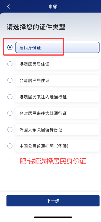
Task: Choose the 外国人永久居留身份证 option box
Action: click(x=58, y=129)
